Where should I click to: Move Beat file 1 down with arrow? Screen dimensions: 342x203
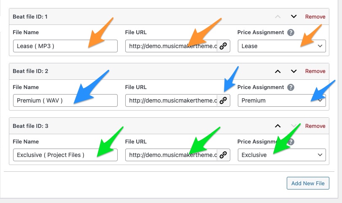tap(294, 16)
